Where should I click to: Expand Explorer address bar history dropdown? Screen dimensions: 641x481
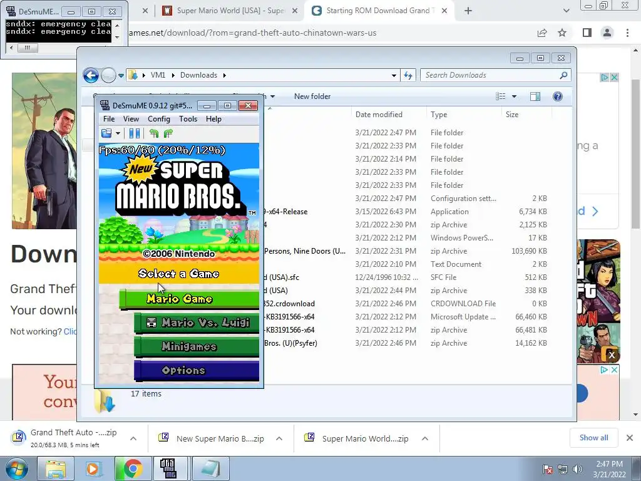point(394,75)
